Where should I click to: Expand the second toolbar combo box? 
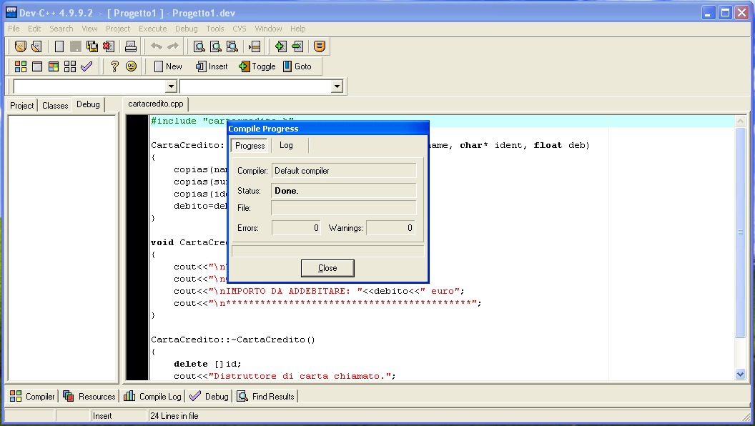337,86
